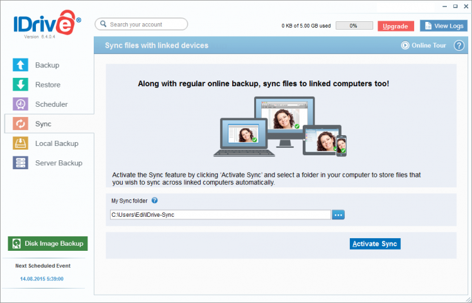Select the Sync tab label
Viewport: 472px width, 303px height.
click(43, 124)
